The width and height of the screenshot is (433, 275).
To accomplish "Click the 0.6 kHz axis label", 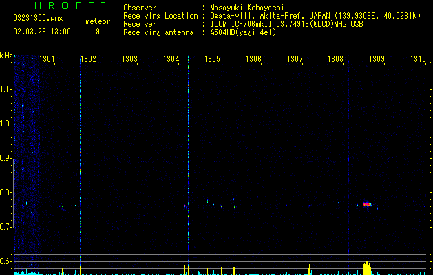I will [x=6, y=261].
